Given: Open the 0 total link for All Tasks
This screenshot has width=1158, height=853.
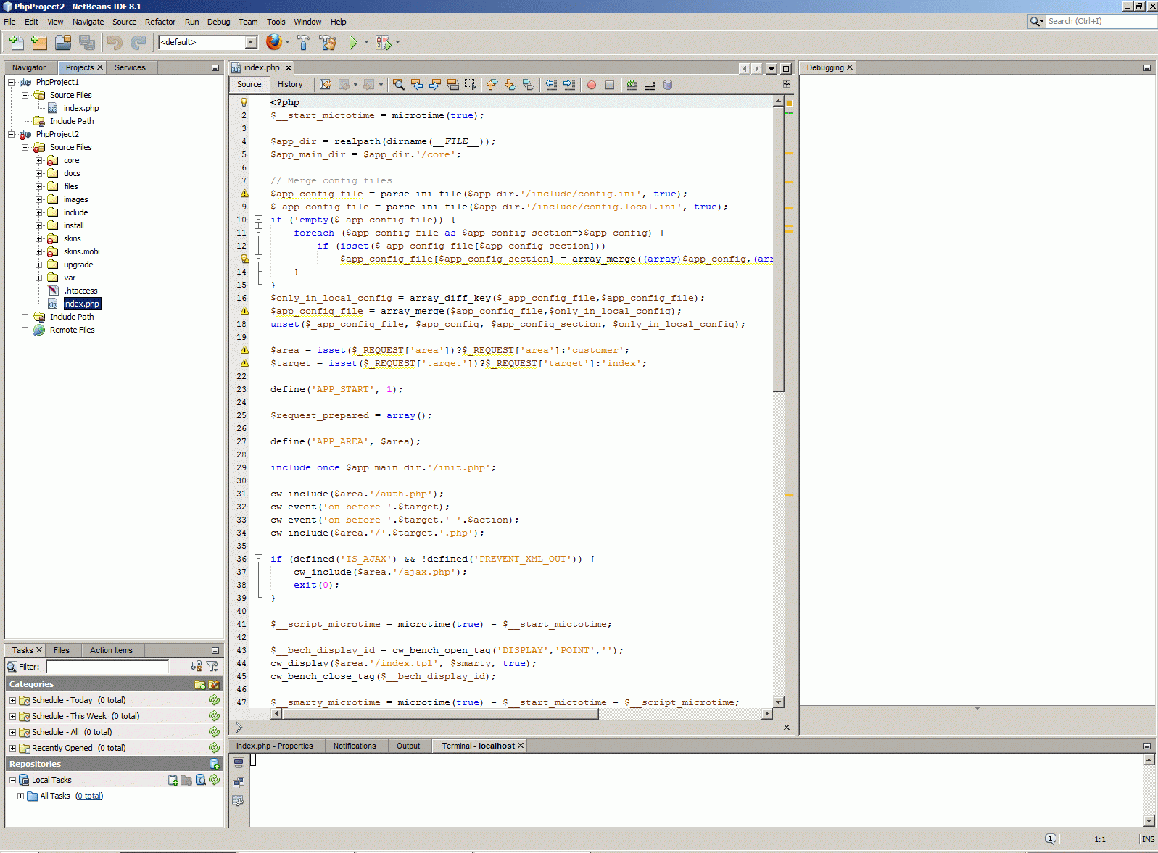Looking at the screenshot, I should click(x=89, y=796).
